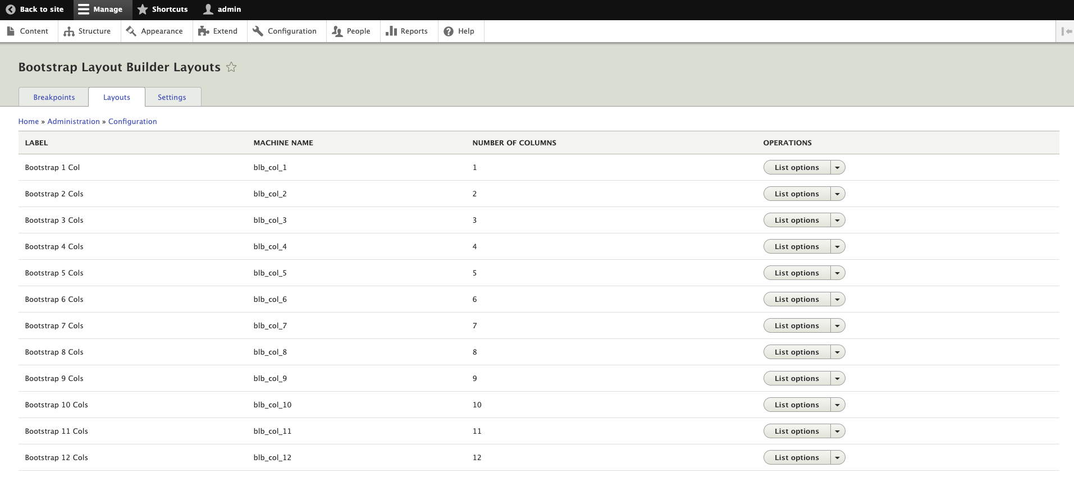
Task: Expand operations dropdown for Bootstrap 12 Cols
Action: (x=837, y=458)
